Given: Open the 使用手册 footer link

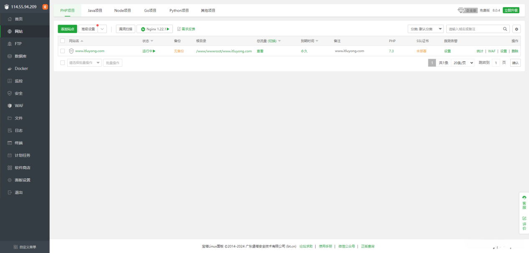Looking at the screenshot, I should click(x=326, y=246).
